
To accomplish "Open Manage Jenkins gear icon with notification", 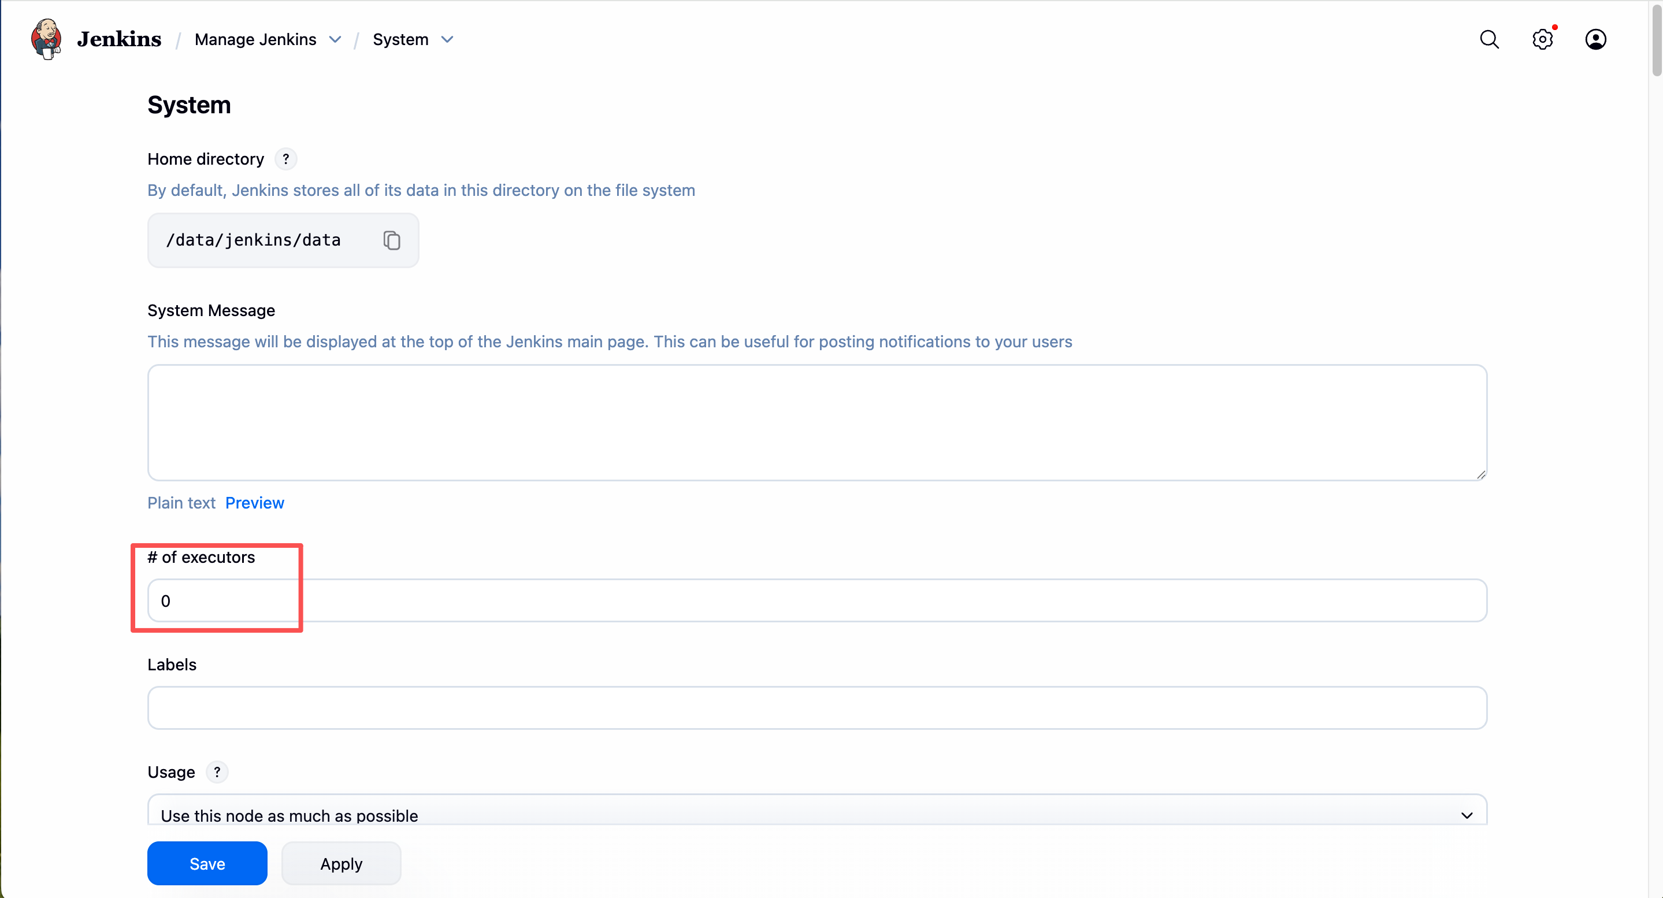I will (1542, 39).
